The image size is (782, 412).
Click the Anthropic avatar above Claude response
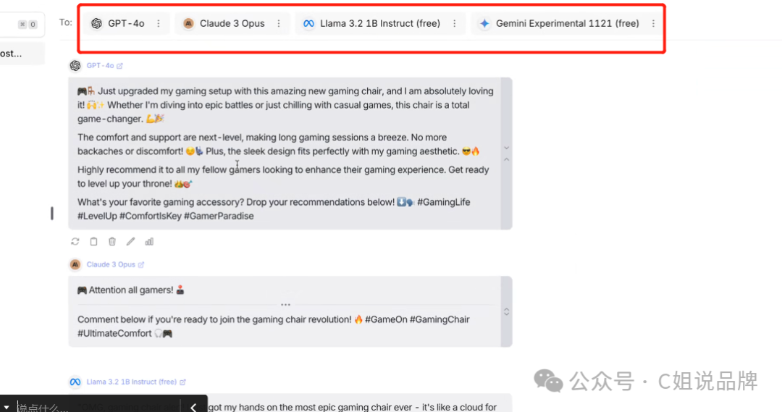(x=75, y=264)
